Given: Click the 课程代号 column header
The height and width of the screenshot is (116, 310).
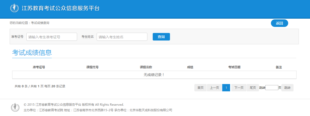Looking at the screenshot, I should (x=92, y=67).
